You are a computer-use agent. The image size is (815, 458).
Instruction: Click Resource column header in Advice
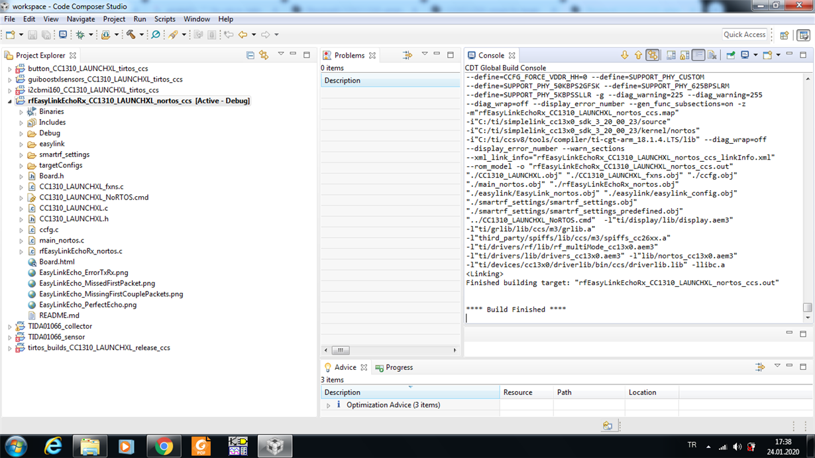coord(526,392)
